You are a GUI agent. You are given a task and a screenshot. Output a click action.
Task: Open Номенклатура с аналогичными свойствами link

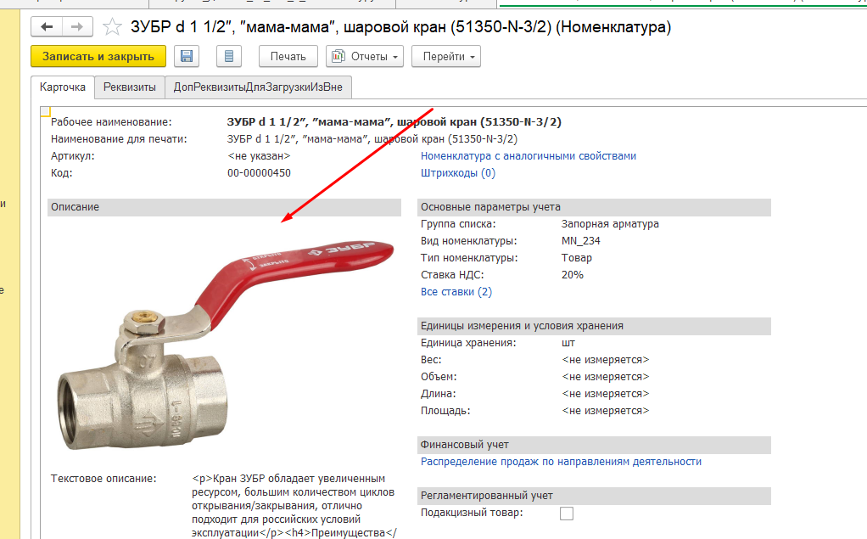coord(529,156)
